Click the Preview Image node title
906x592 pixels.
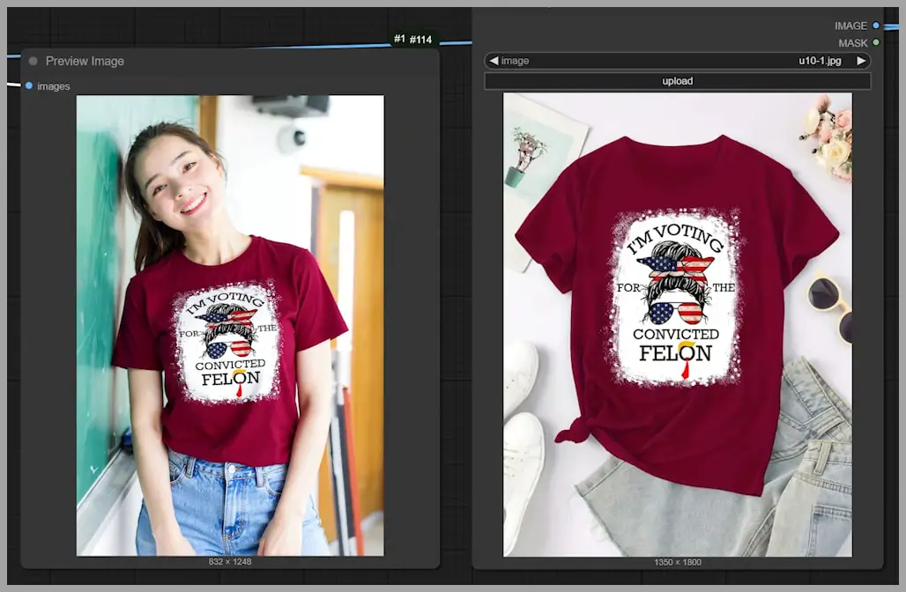click(x=85, y=61)
